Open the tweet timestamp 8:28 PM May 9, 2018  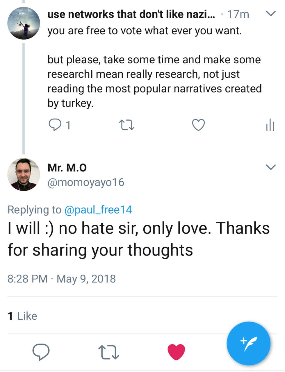pos(62,279)
